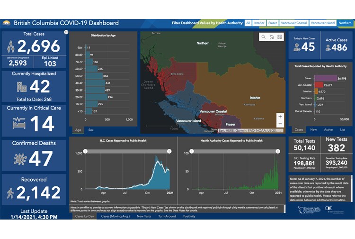Screen dimensions: 355x239
Task: Click left handle of Health Authority Cases slider
Action: (192, 151)
